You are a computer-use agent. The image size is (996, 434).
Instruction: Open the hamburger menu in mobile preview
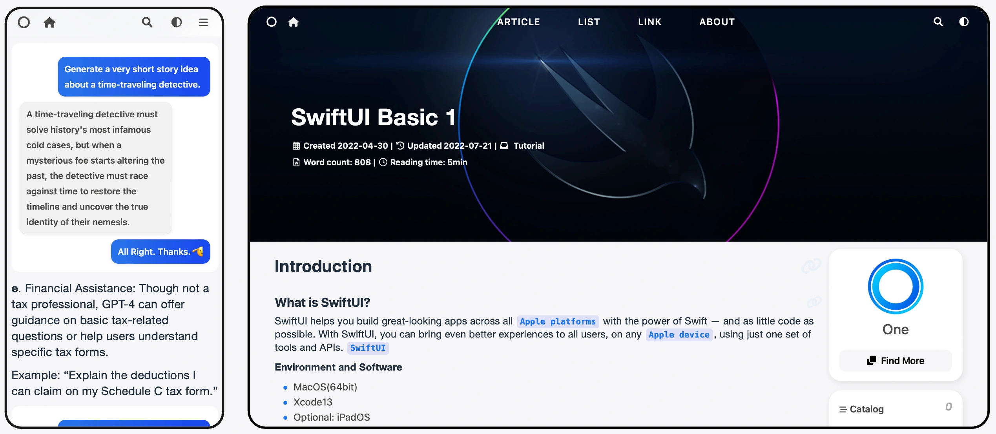203,22
